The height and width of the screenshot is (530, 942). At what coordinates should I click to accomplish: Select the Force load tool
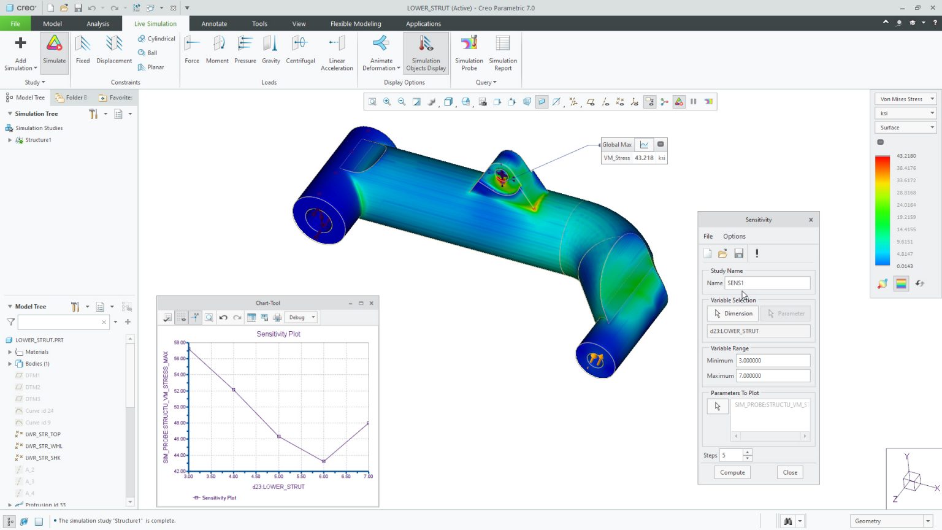[192, 52]
